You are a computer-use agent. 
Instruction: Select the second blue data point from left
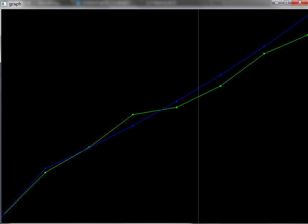click(45, 168)
